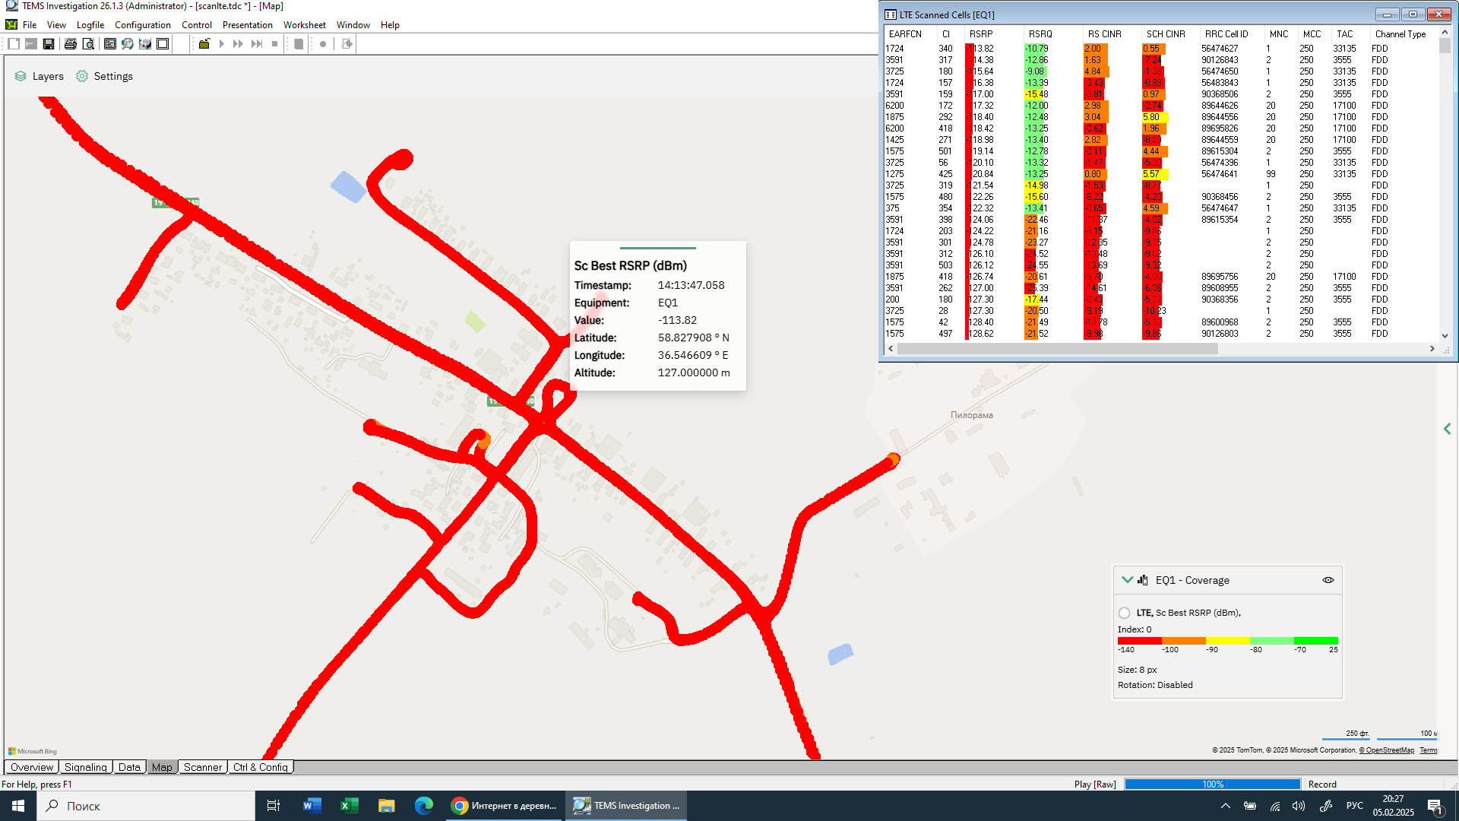Click the down arrow of the cells list scrollbar
1459x821 pixels.
coord(1445,335)
